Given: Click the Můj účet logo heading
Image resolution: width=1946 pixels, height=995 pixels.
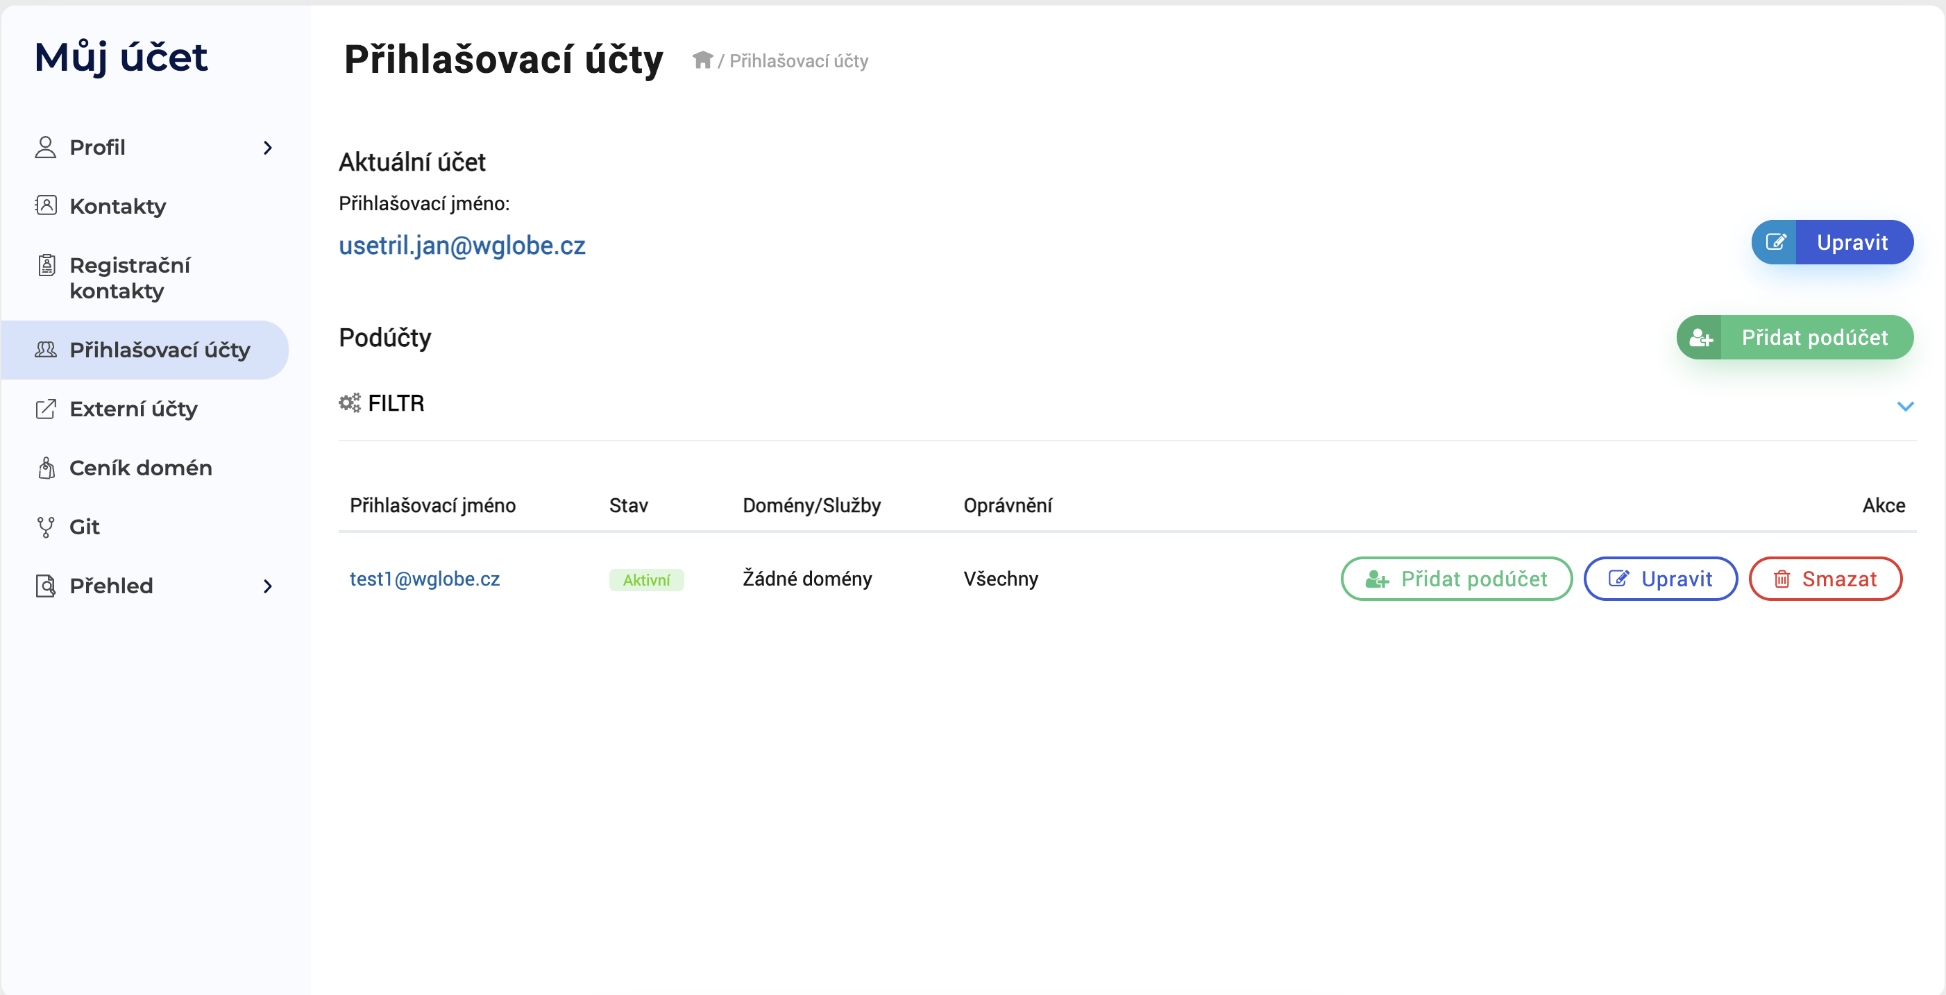Looking at the screenshot, I should pos(121,58).
